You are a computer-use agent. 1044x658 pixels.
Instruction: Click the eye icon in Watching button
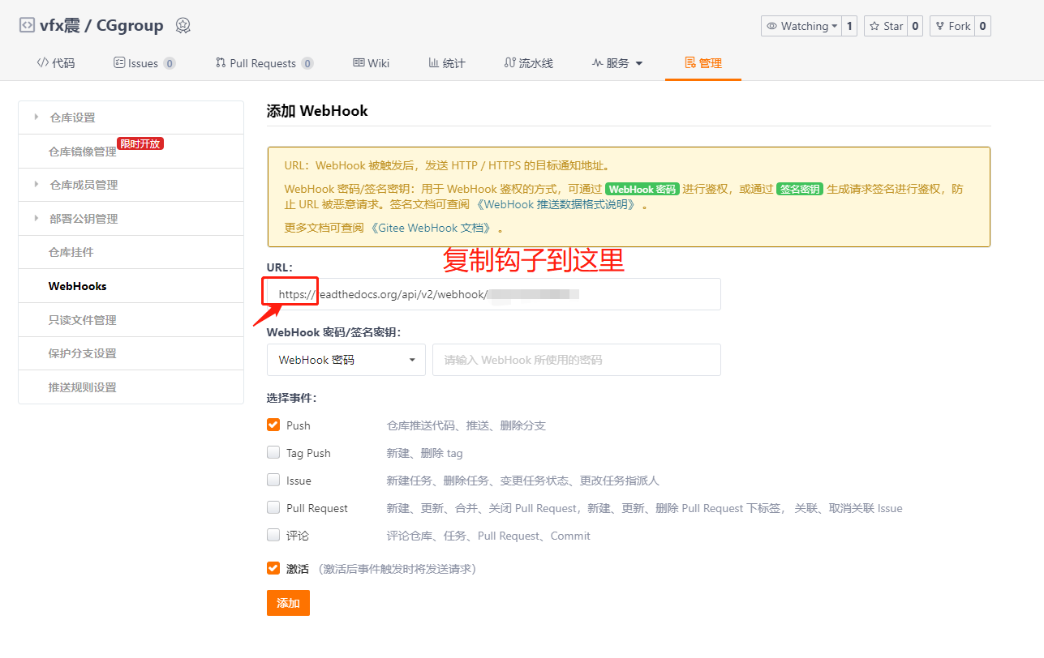(x=772, y=26)
